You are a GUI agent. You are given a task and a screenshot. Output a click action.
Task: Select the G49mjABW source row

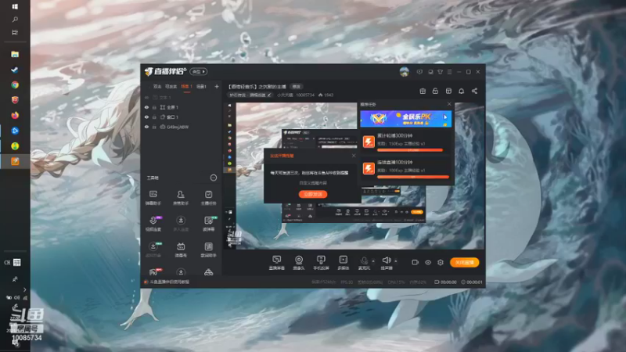point(182,127)
